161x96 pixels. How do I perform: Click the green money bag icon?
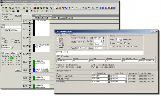[x=44, y=8]
